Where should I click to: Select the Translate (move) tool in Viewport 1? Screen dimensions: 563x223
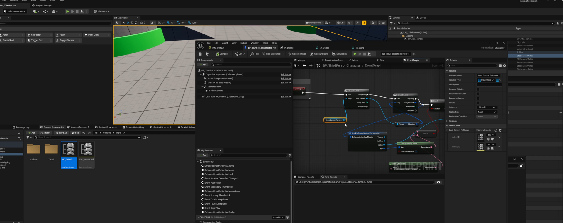point(128,23)
